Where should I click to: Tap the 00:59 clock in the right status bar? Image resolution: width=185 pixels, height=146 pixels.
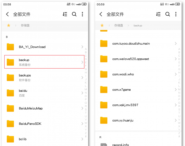pos(100,4)
